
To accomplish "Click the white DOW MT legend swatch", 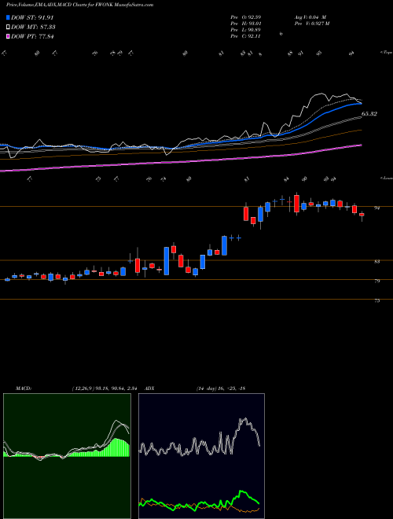I will point(9,28).
